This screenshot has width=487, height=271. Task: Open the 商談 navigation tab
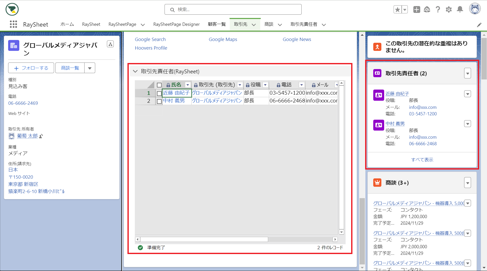pyautogui.click(x=269, y=24)
